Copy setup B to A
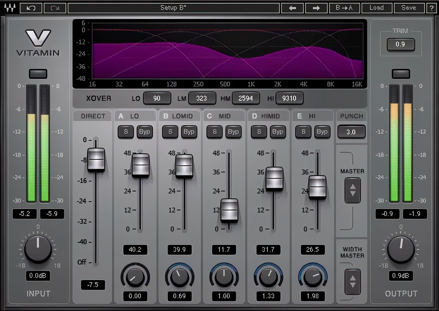This screenshot has height=311, width=439. click(x=344, y=8)
